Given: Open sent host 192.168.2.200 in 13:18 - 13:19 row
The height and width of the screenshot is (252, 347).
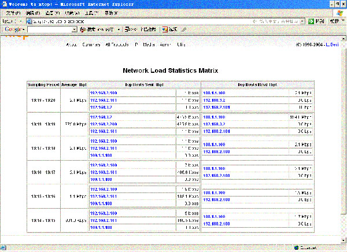Looking at the screenshot, I should [x=104, y=124].
